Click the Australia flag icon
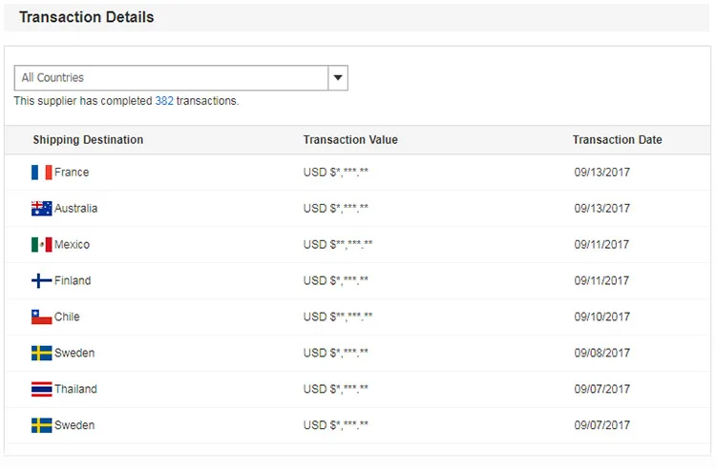This screenshot has width=716, height=469. (41, 209)
